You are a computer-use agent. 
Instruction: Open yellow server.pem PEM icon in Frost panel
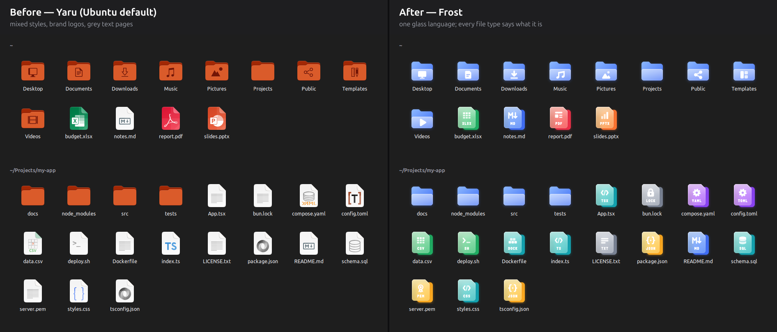(x=422, y=291)
